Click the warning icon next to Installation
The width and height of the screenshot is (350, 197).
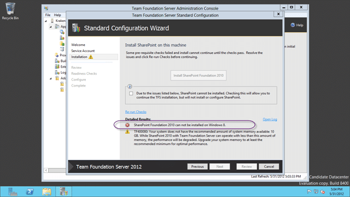click(x=91, y=57)
